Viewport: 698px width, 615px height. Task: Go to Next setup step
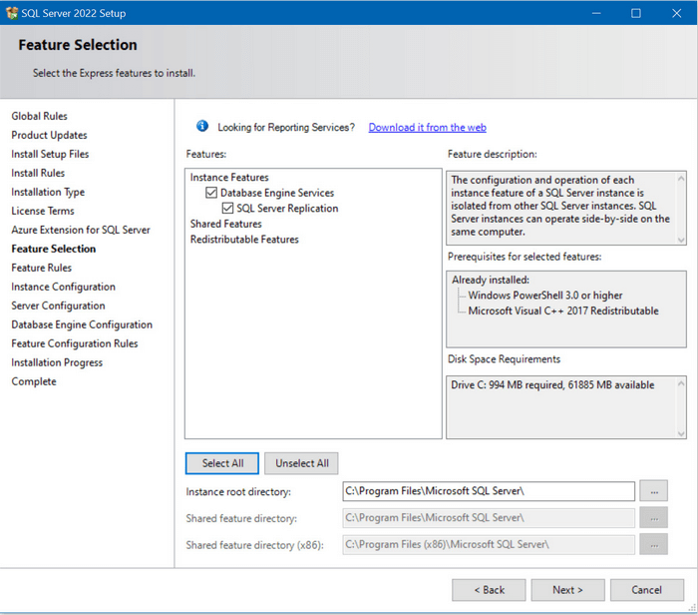coord(567,590)
